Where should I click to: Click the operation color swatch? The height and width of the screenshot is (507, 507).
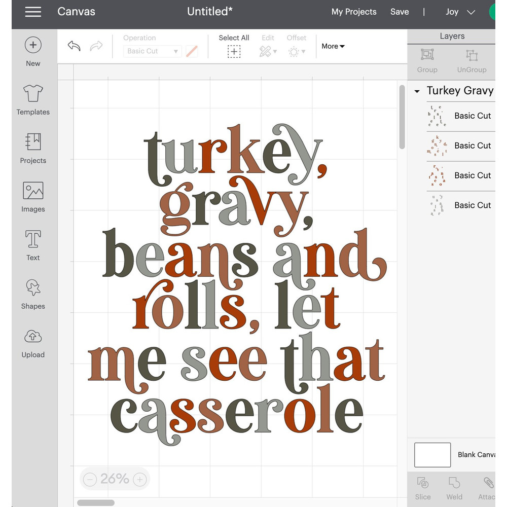(x=192, y=51)
